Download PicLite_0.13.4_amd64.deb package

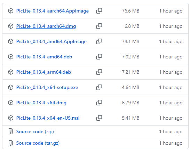44,57
